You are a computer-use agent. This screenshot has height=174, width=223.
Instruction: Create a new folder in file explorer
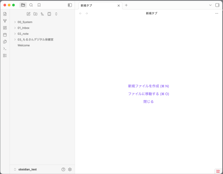point(35,14)
